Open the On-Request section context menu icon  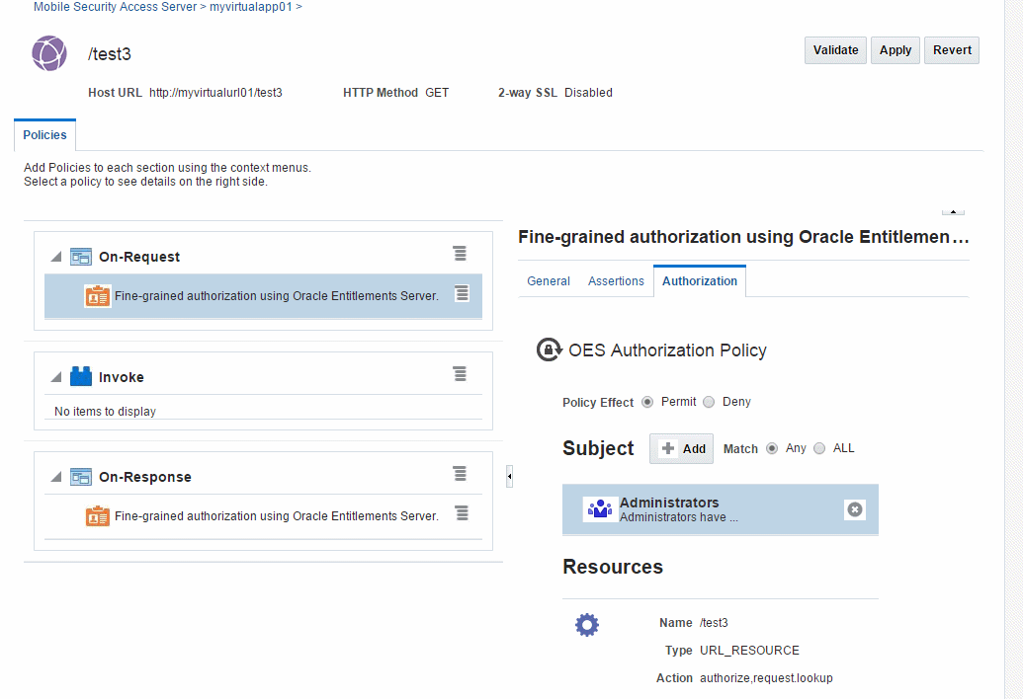(460, 254)
